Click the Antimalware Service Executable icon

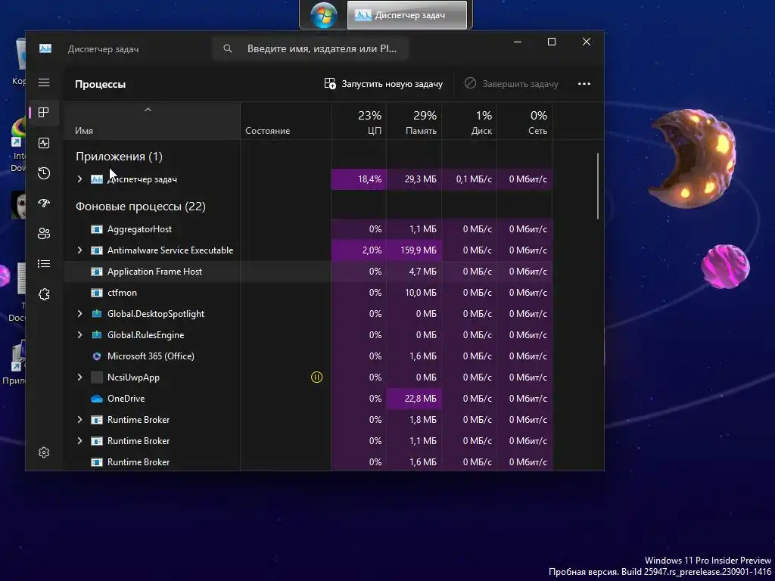pos(97,250)
